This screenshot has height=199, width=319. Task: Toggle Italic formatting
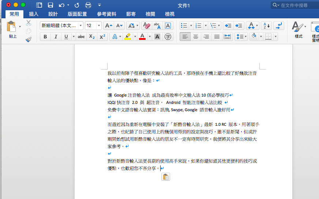tap(56, 37)
